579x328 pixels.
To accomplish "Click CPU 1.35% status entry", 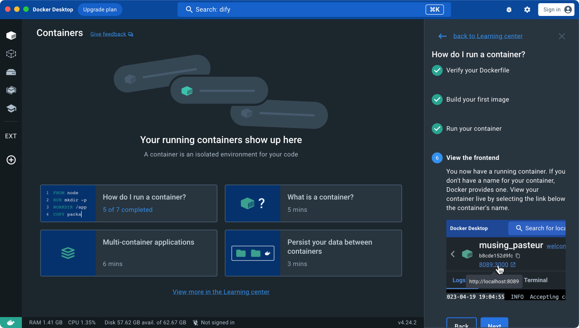I will pos(82,323).
